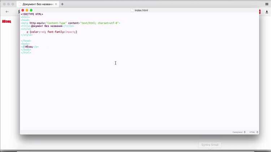Close the Документ без названия tab
Viewport: 271px width, 152px height.
coord(56,4)
